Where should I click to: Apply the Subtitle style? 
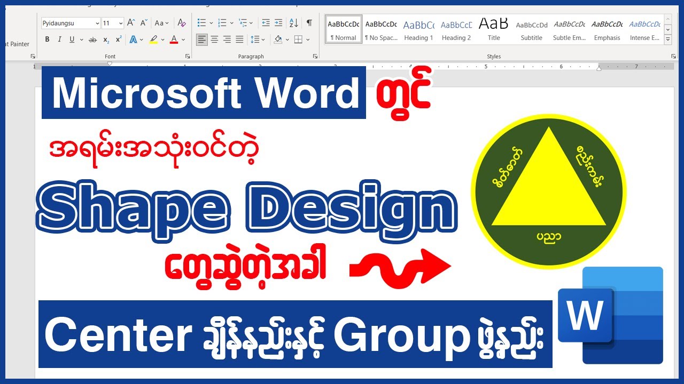pos(532,29)
